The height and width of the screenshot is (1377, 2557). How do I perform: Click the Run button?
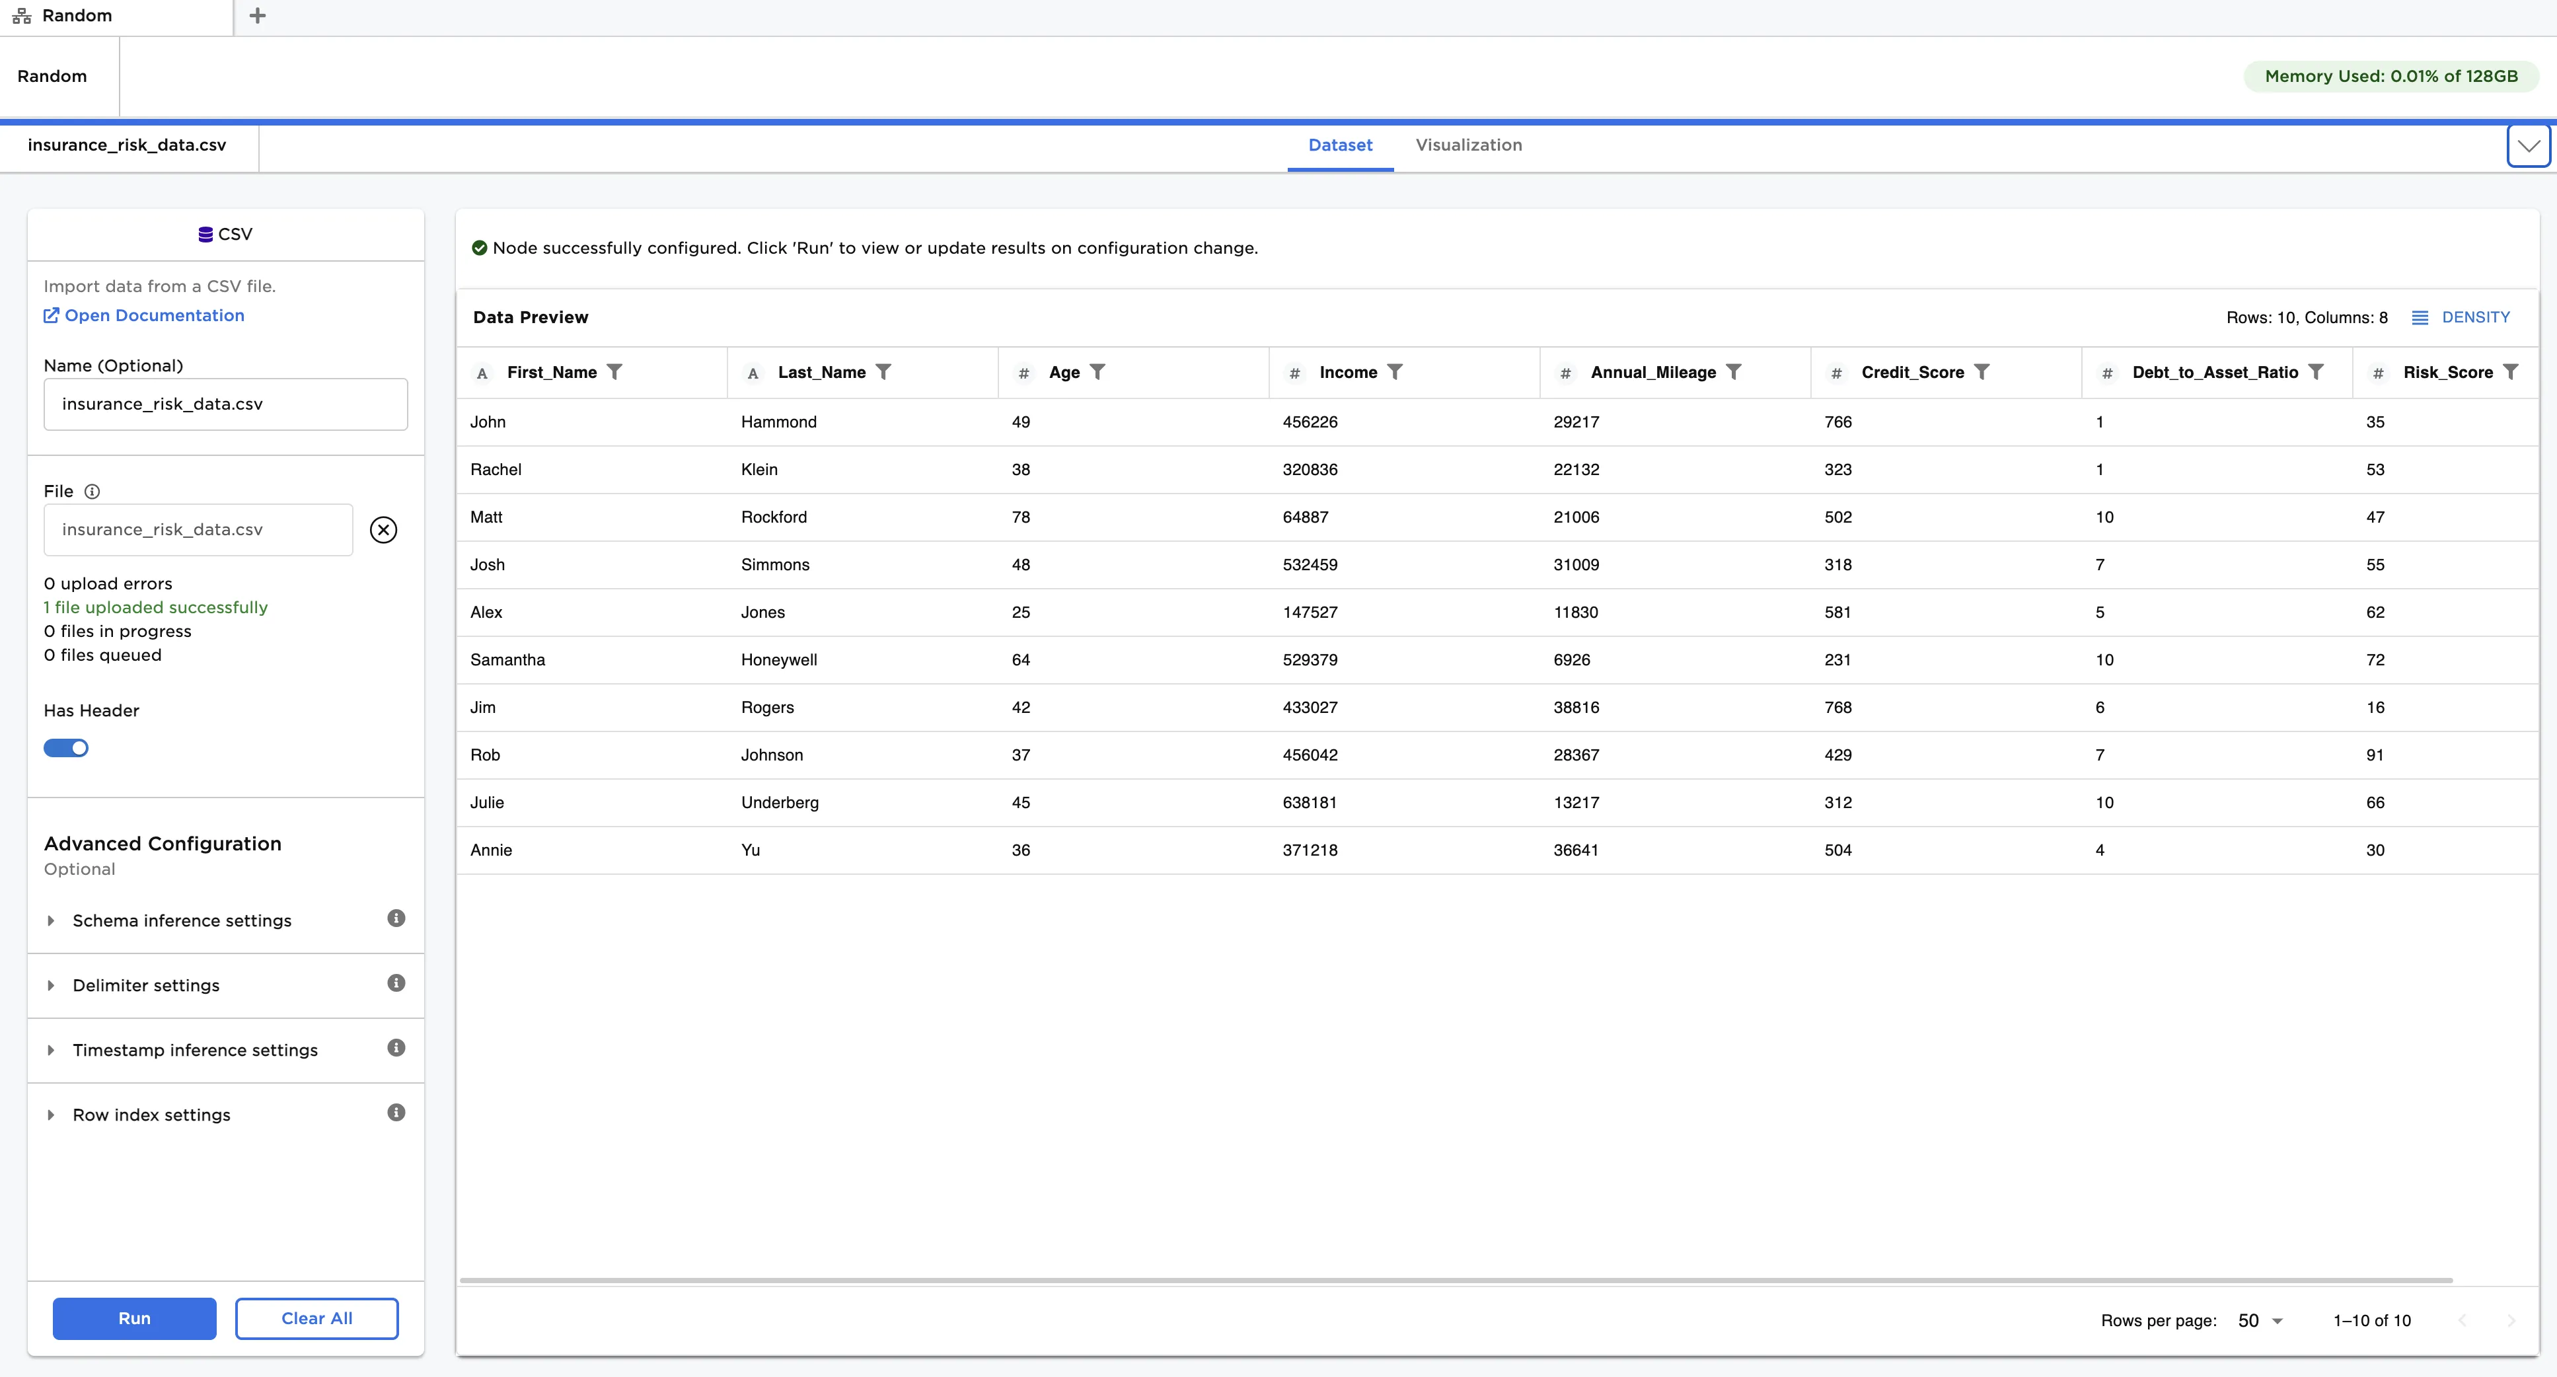click(134, 1318)
